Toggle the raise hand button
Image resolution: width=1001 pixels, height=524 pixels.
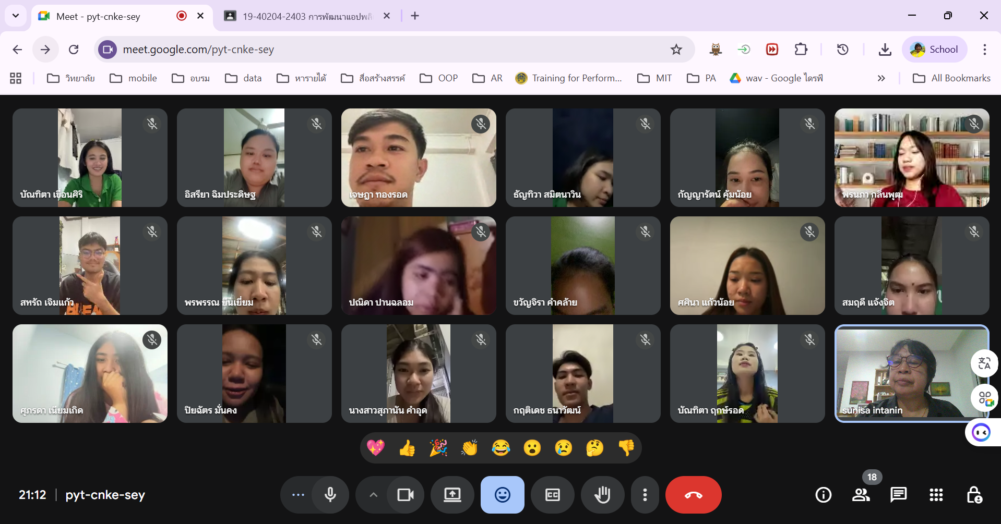(x=602, y=495)
